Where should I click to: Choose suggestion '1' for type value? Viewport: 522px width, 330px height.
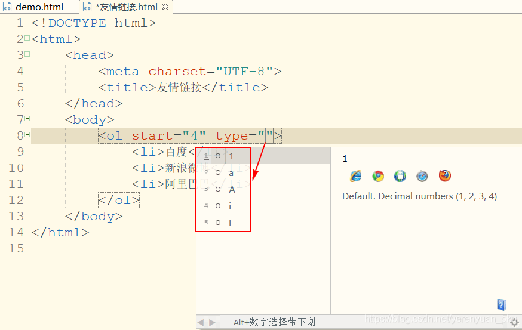point(263,156)
